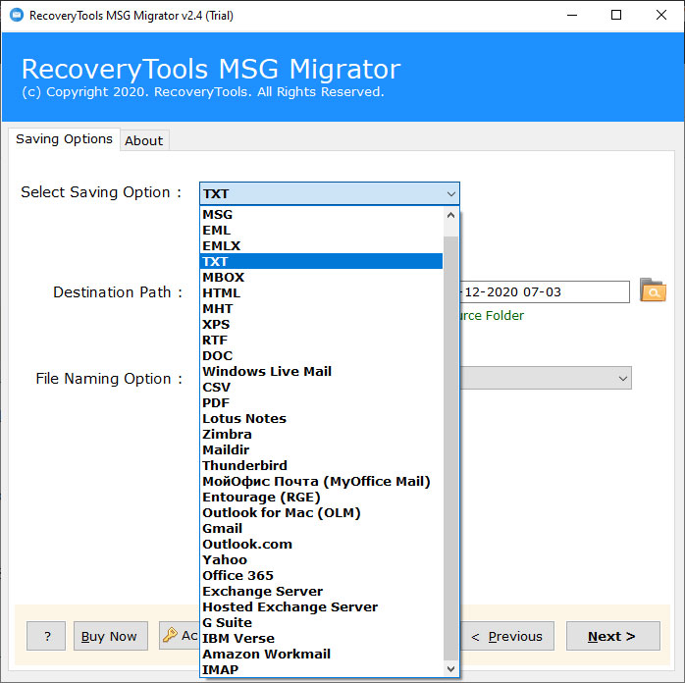Choose HTML as saving format
Viewport: 685px width, 683px height.
321,293
